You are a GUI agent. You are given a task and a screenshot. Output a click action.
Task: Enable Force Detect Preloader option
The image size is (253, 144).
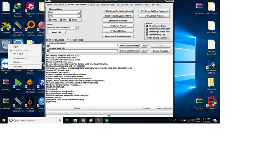tap(147, 29)
